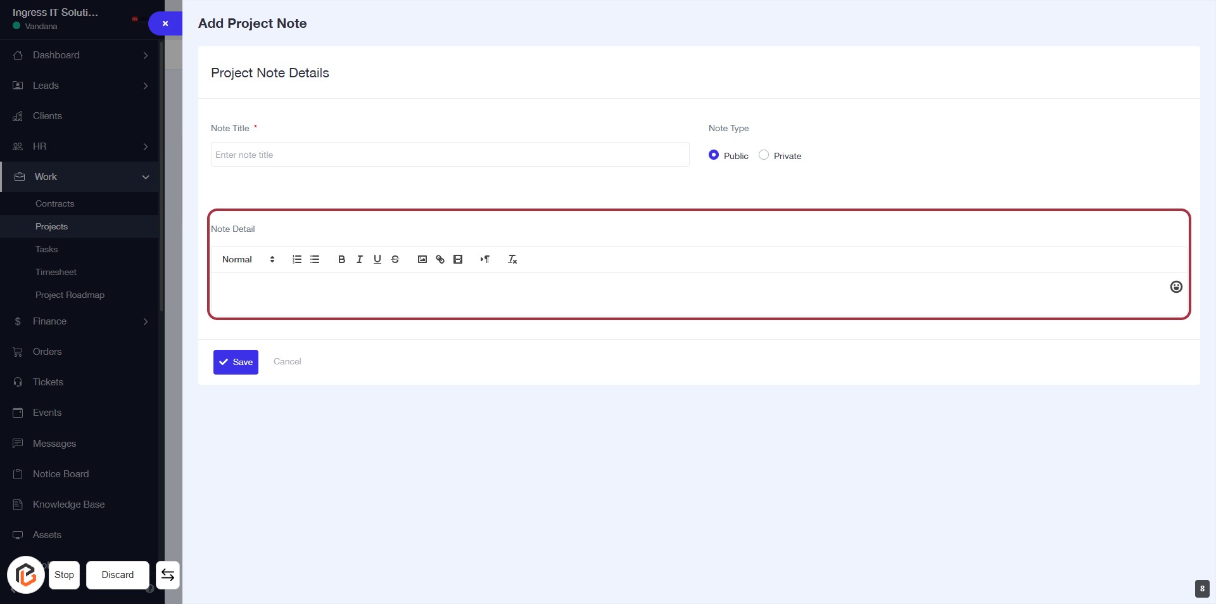This screenshot has width=1216, height=604.
Task: Click the Note Title input field
Action: [450, 155]
